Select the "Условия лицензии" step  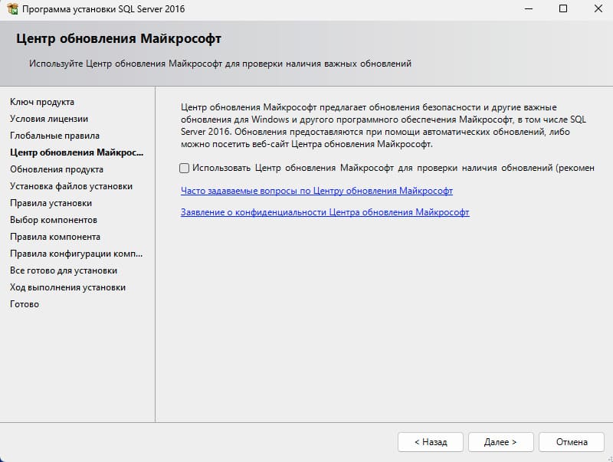click(x=49, y=119)
